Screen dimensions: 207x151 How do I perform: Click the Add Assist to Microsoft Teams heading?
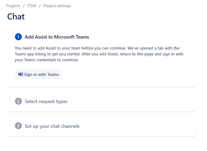click(57, 37)
